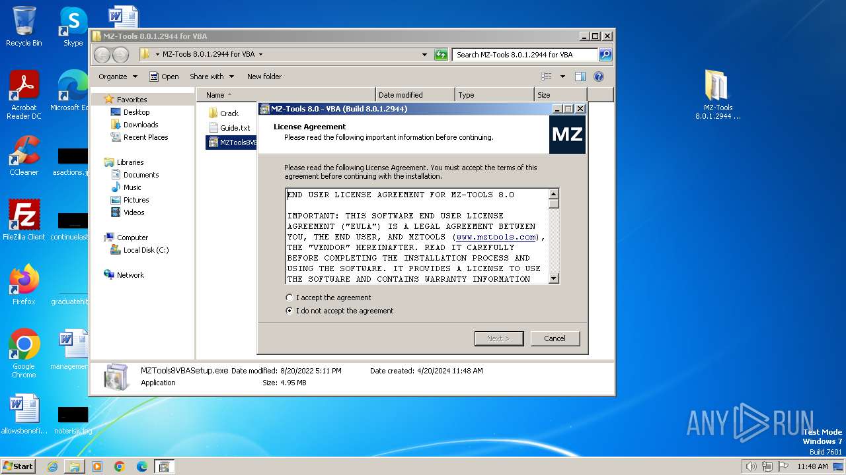Click Explorer Back navigation button

[102, 55]
